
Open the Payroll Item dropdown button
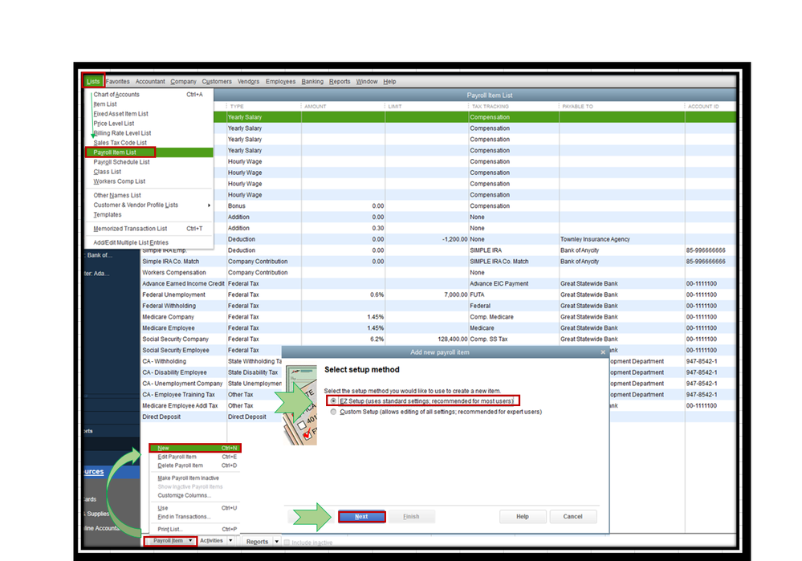[170, 541]
